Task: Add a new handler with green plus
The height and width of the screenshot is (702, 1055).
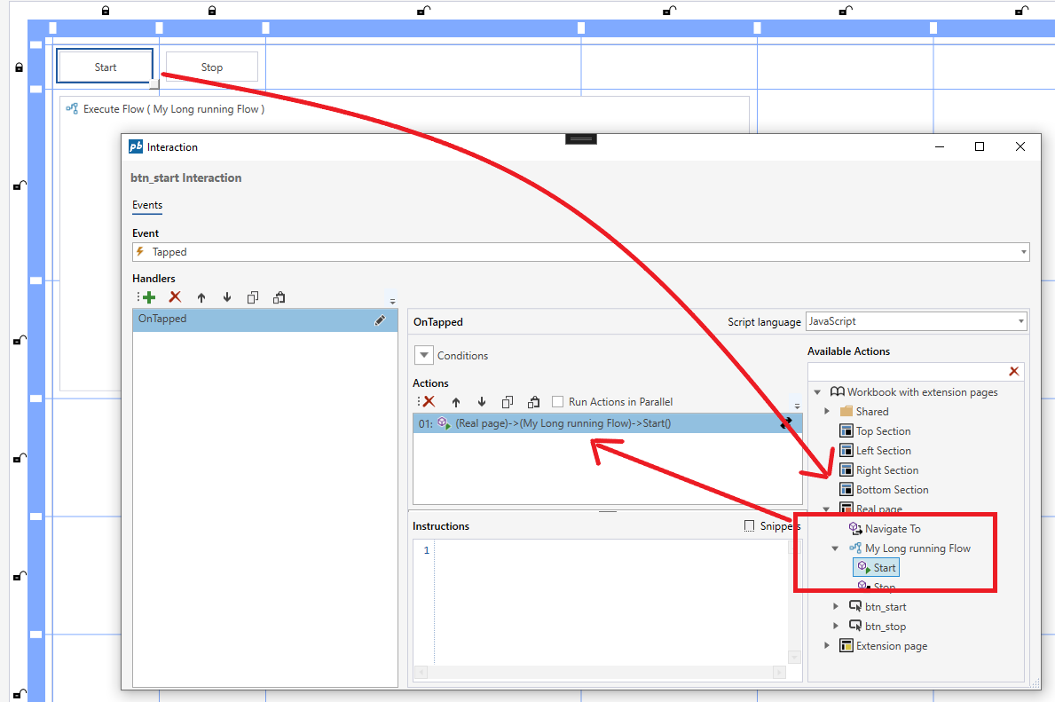Action: [148, 297]
